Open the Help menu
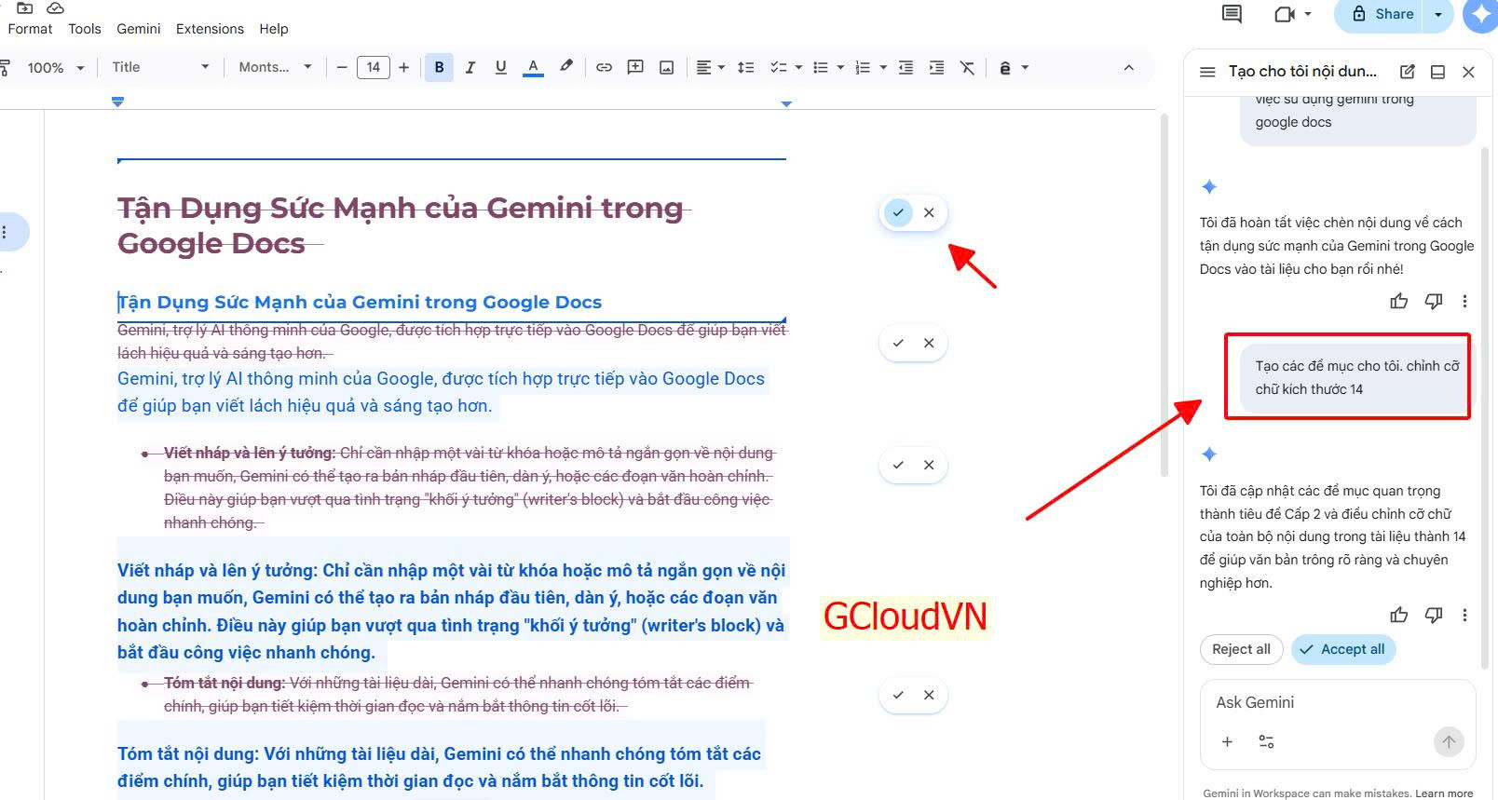Screen dimensions: 1498x800 [273, 29]
